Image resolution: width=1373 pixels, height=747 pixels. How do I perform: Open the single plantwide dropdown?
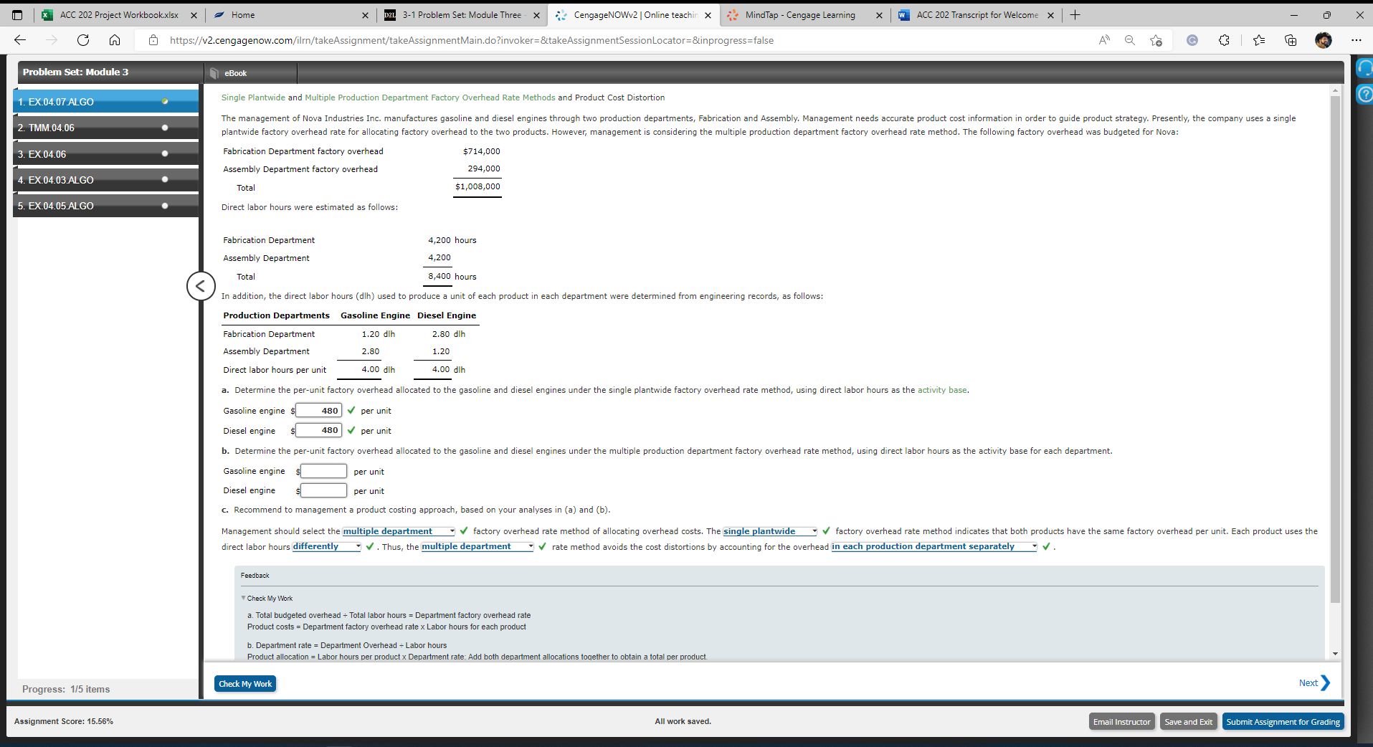[x=768, y=531]
